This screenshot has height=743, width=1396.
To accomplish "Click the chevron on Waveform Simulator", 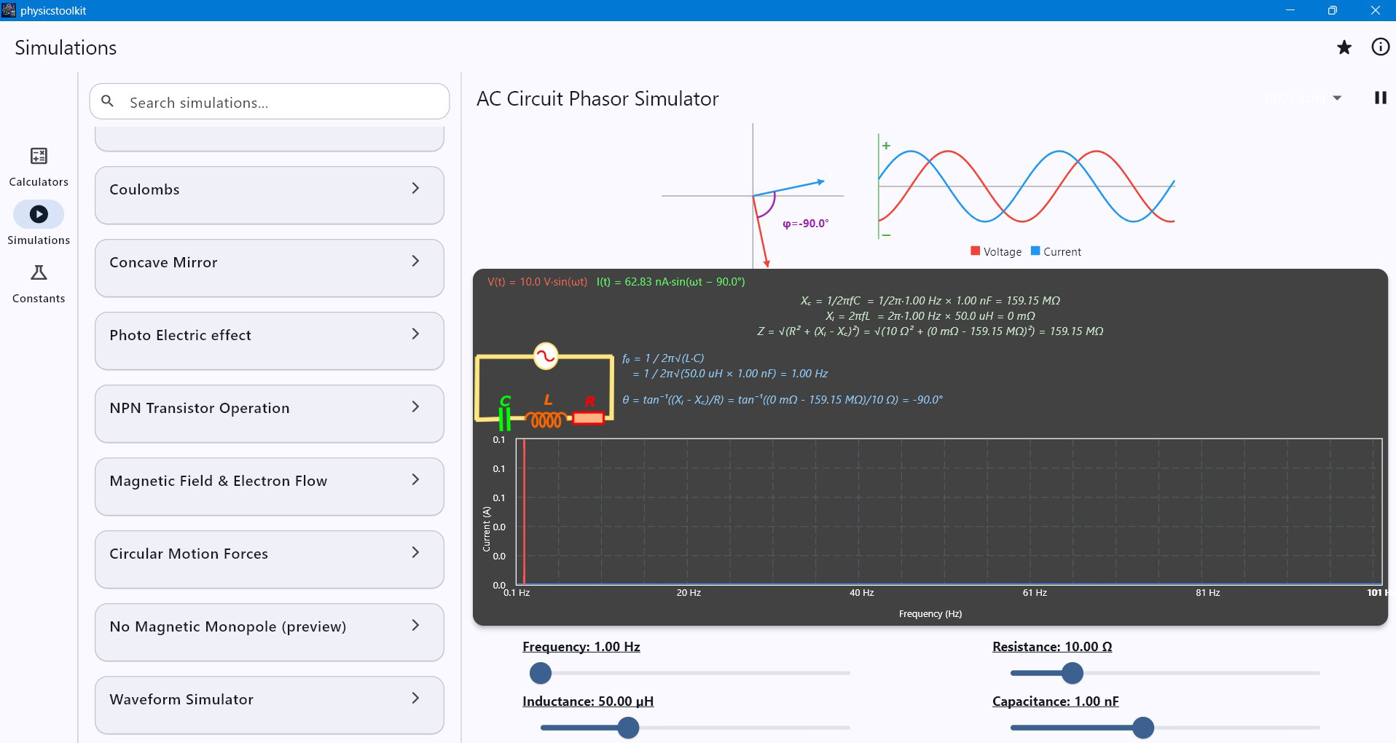I will coord(415,698).
